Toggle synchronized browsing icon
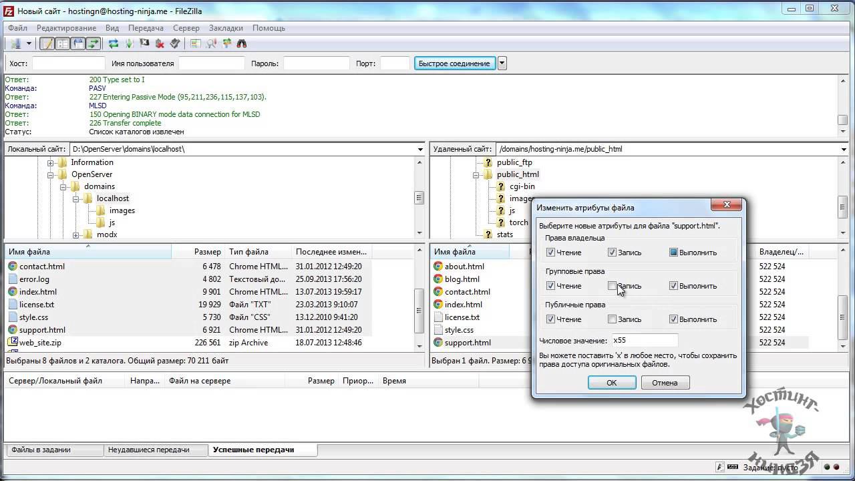This screenshot has width=855, height=481. click(x=226, y=44)
